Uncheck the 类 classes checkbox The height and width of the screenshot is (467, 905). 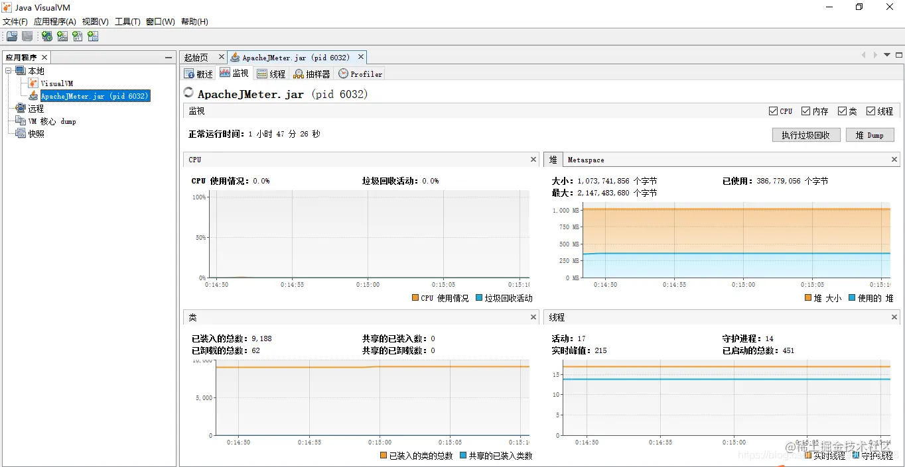842,111
